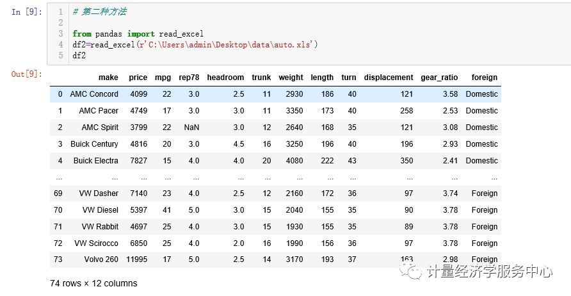Click the 'make' column header
Image resolution: width=571 pixels, height=296 pixels.
pos(108,78)
